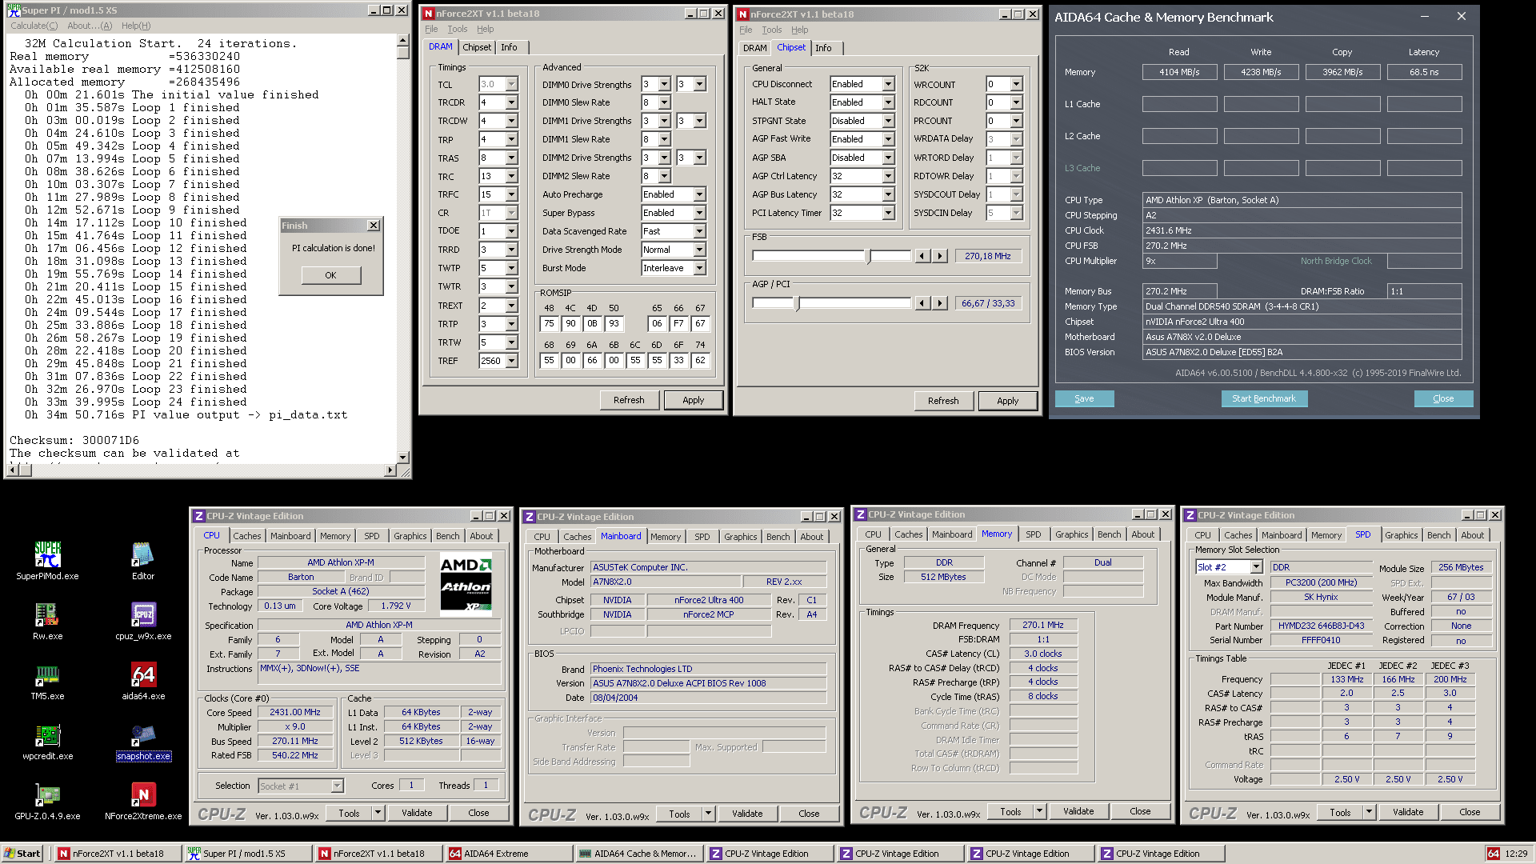Click the Windows Start button
The height and width of the screenshot is (864, 1536).
pos(22,854)
